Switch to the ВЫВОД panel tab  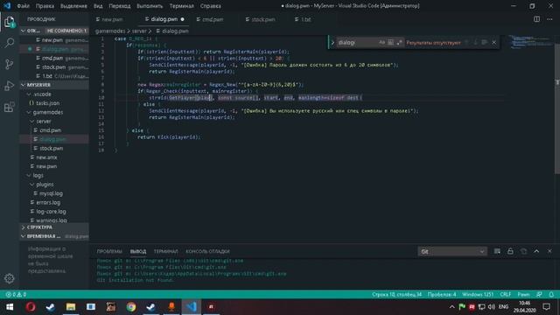click(138, 251)
